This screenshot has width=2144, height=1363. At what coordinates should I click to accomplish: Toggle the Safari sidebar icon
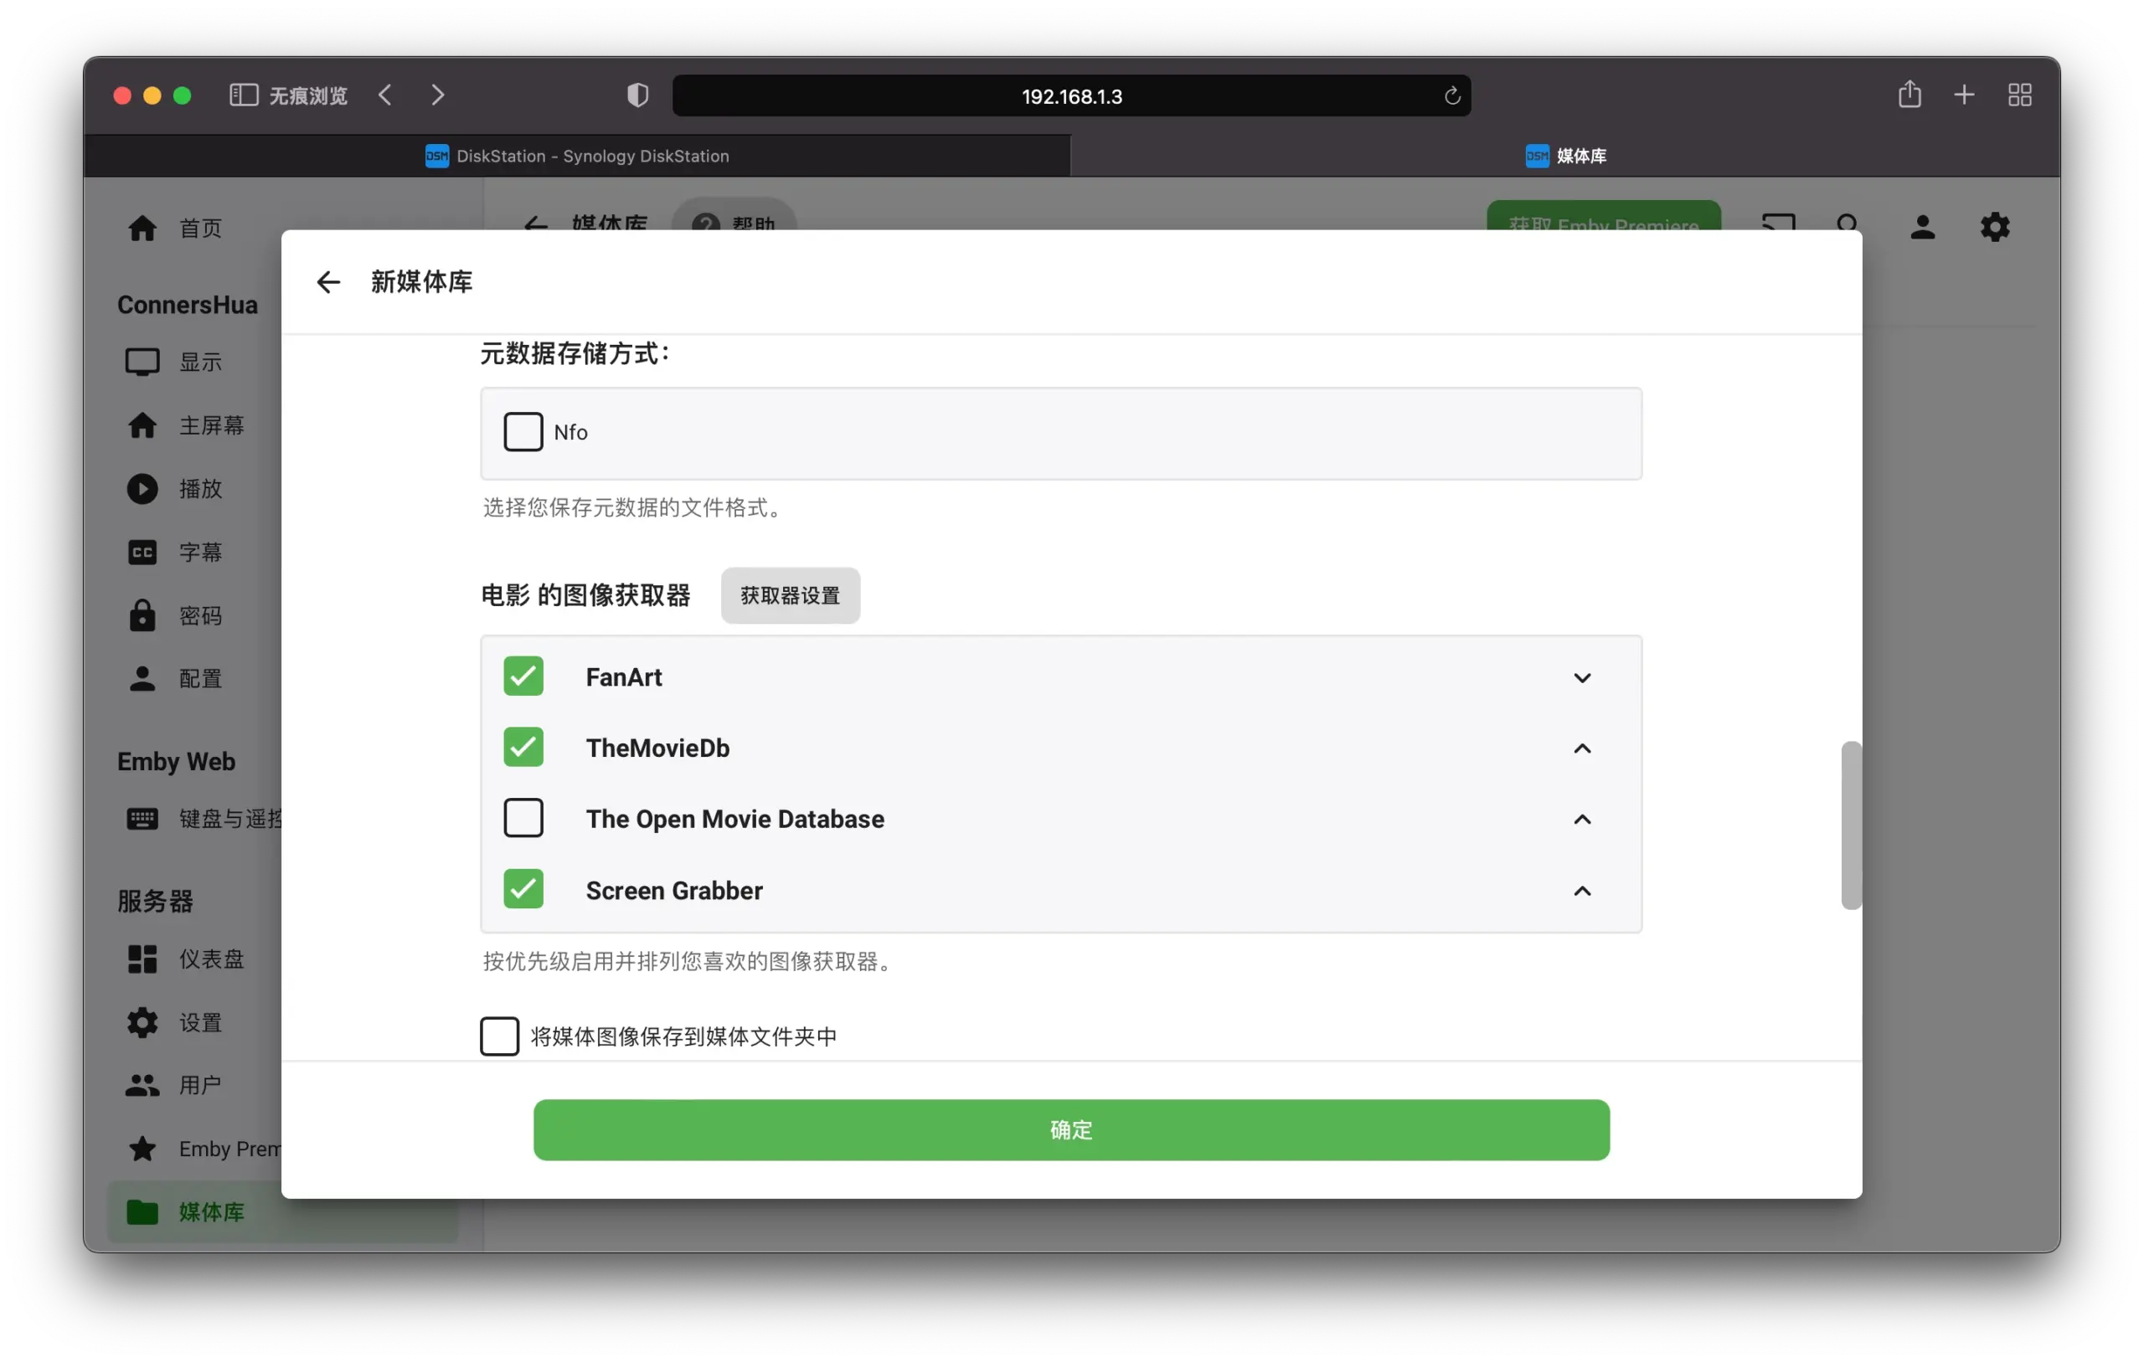pos(243,95)
